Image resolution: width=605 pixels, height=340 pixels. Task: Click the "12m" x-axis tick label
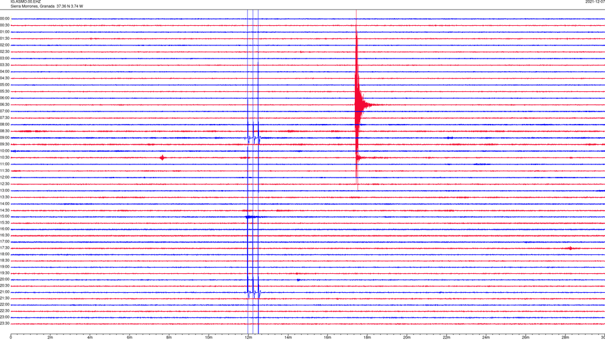(248, 337)
